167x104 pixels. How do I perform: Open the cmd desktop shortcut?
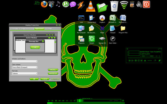(x=81, y=19)
